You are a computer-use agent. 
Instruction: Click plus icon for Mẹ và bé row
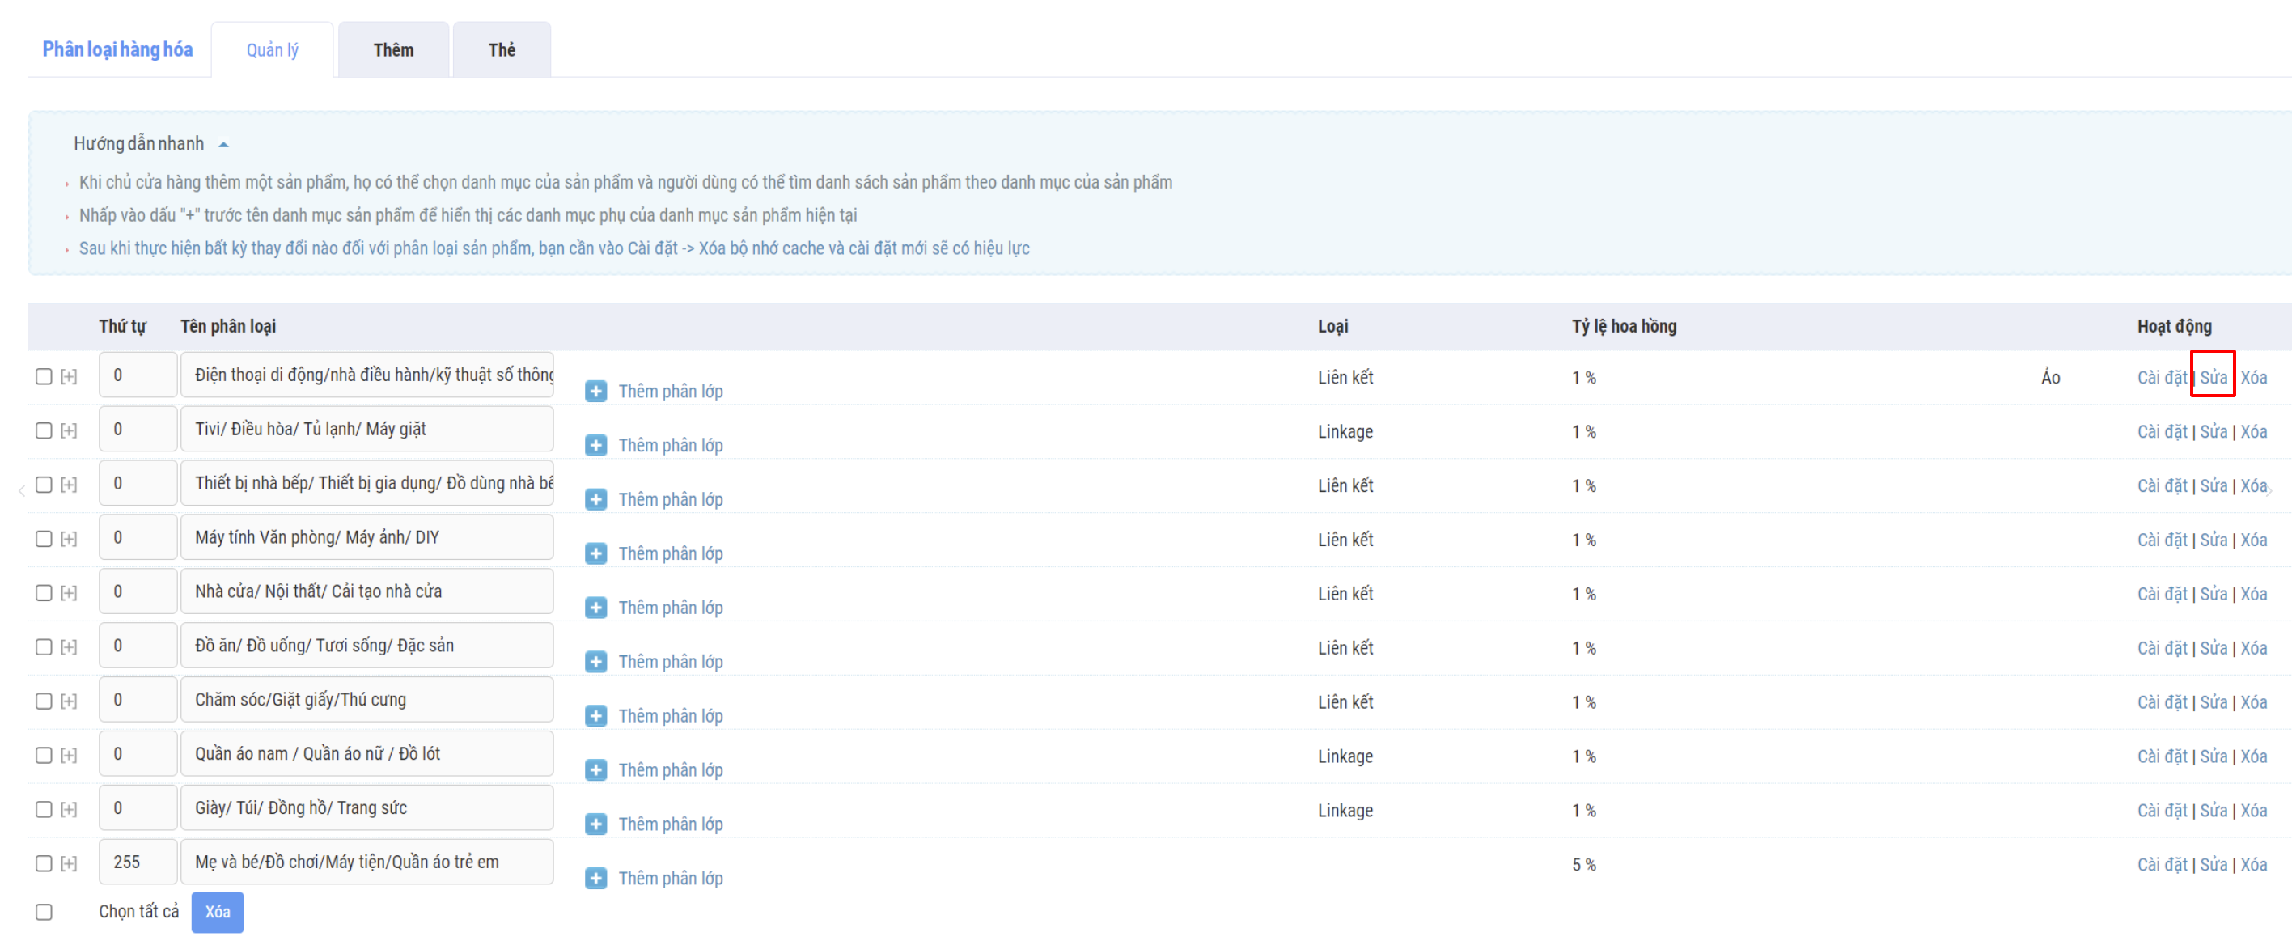click(x=595, y=879)
